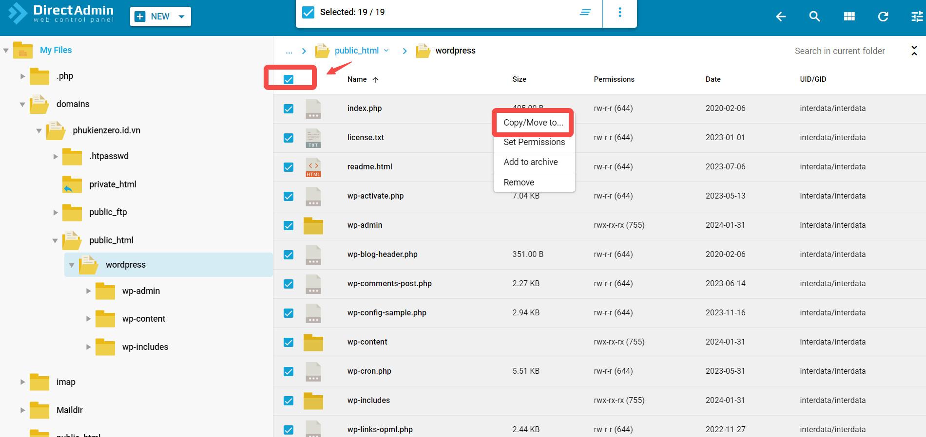Screen dimensions: 926x437
Task: Click the wp-admin folder icon in file list
Action: click(x=313, y=225)
